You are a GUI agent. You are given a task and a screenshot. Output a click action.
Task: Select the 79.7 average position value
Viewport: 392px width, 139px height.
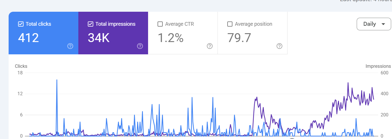[x=239, y=38]
